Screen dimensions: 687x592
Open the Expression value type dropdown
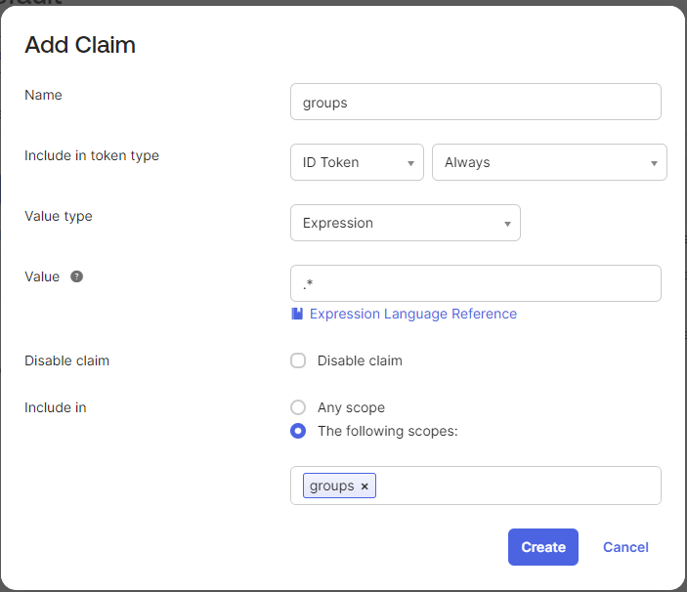pos(406,223)
